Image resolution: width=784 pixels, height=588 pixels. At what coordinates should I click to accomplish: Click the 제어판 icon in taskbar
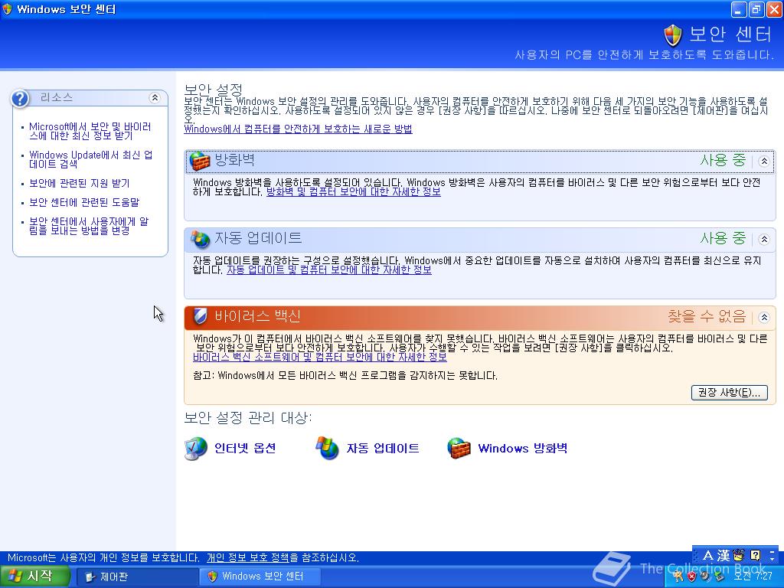[x=90, y=577]
